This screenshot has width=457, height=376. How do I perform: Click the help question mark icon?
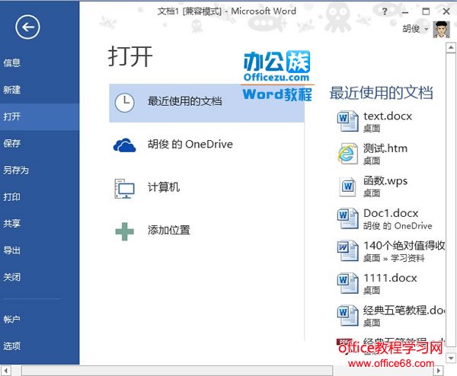click(x=385, y=11)
